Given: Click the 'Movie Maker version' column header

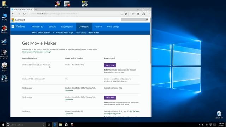Looking at the screenshot, I should (x=74, y=58).
